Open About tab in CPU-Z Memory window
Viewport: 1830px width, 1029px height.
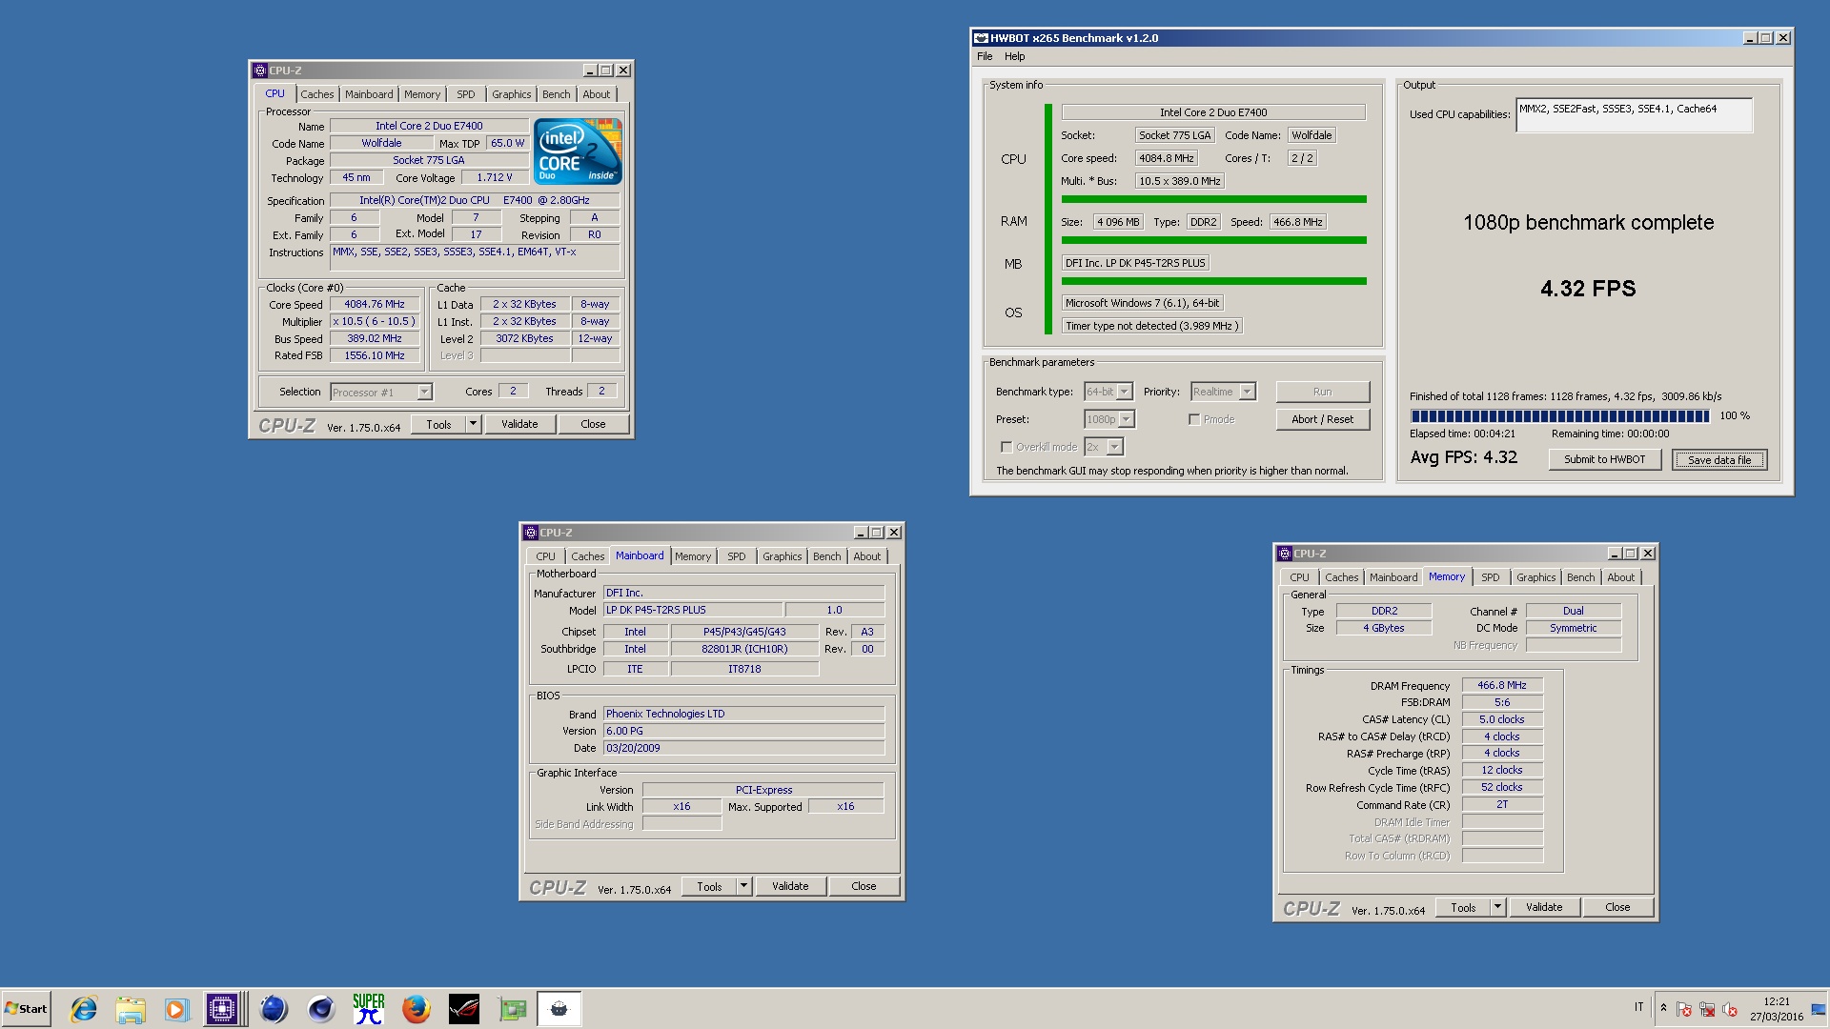1620,577
